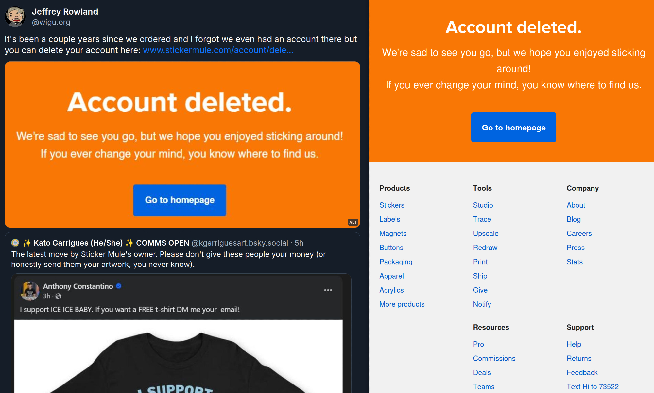Image resolution: width=654 pixels, height=393 pixels.
Task: Open the stickermule.com account delete link
Action: (x=218, y=50)
